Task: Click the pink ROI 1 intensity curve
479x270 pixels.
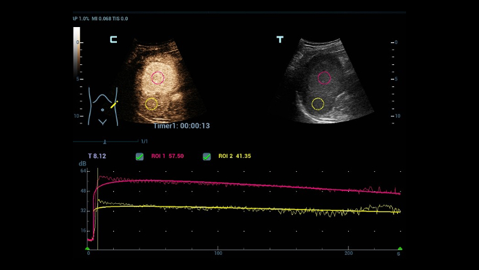Action: (251, 184)
